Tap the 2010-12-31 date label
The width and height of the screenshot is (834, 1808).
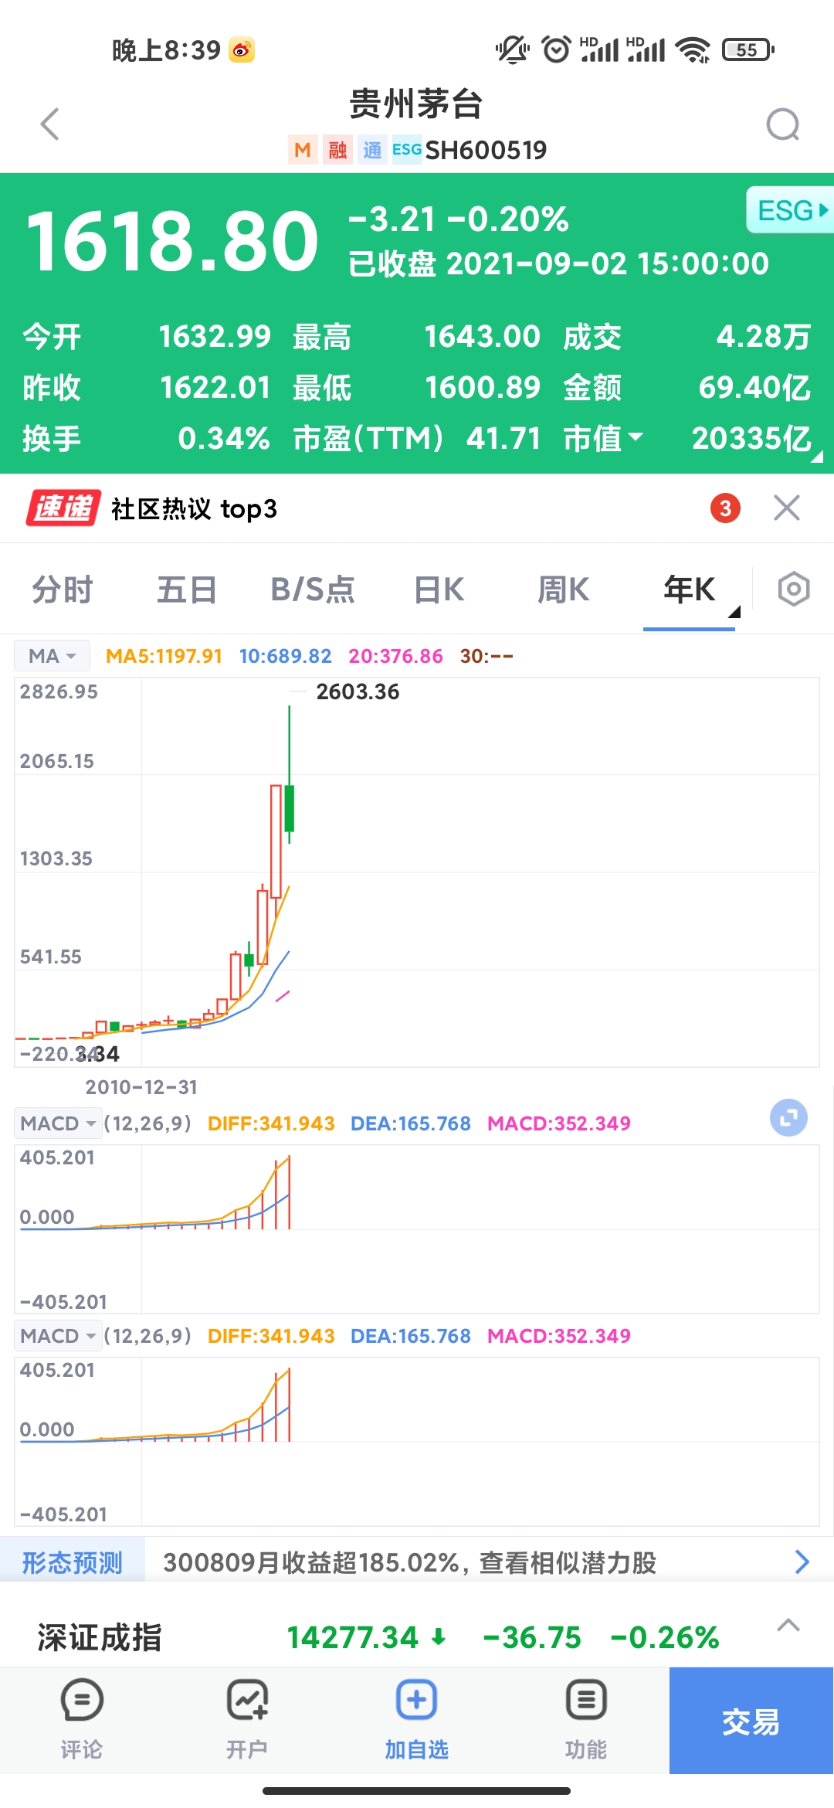tap(141, 1087)
